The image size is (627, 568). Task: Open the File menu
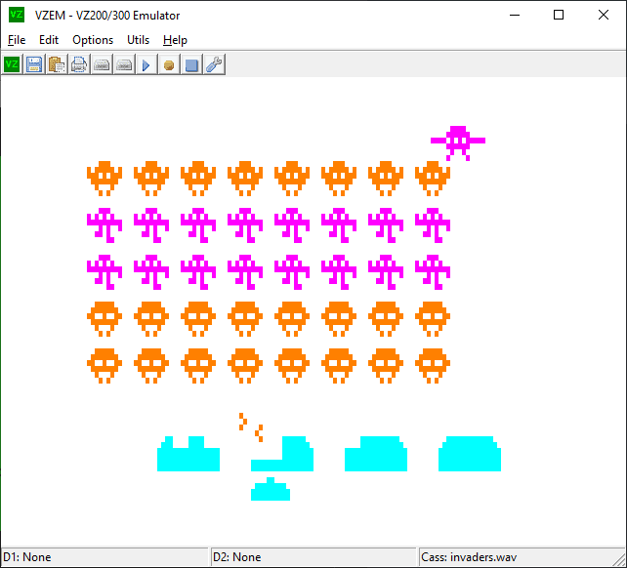click(17, 40)
